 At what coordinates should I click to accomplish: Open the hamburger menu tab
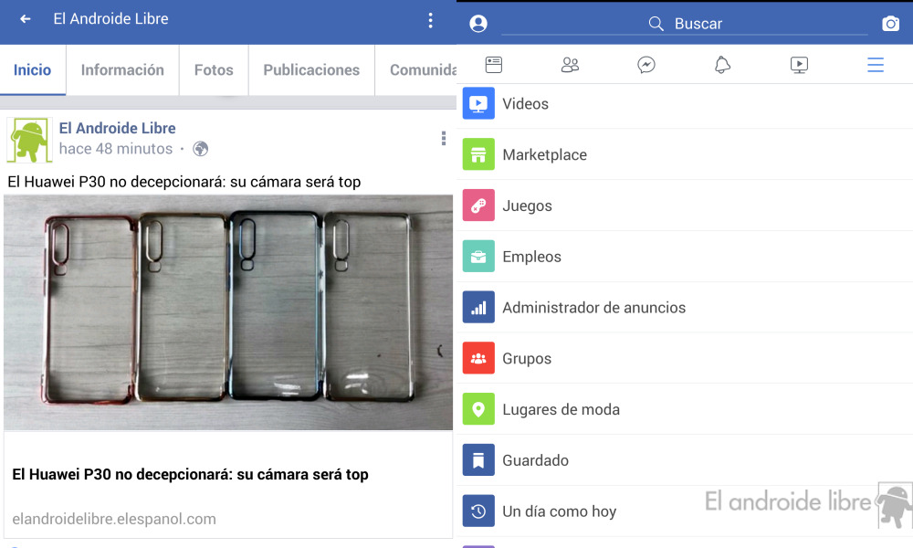tap(876, 65)
